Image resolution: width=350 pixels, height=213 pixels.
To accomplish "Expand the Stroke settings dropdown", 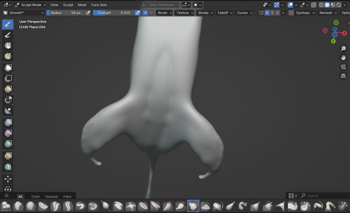I will tap(205, 13).
